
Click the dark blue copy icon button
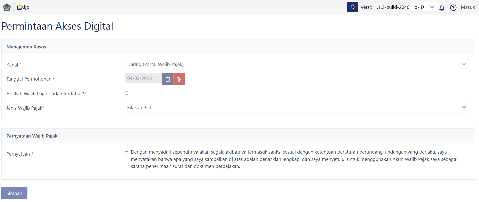point(352,7)
